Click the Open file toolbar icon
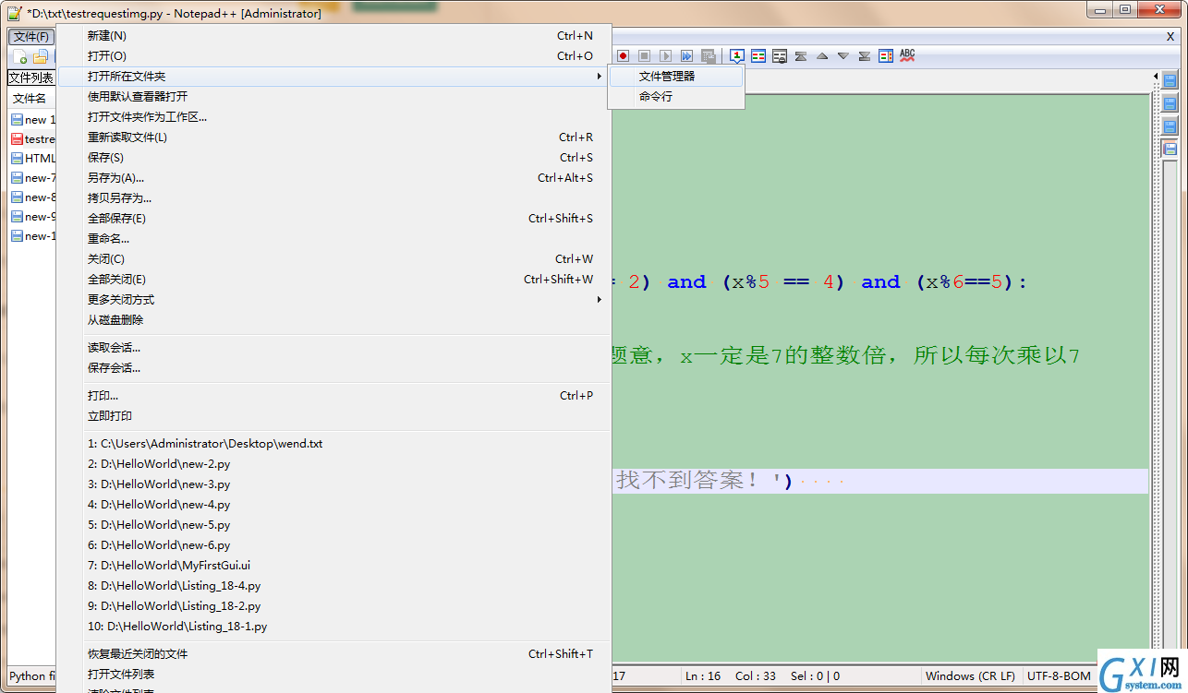The image size is (1188, 693). (40, 57)
